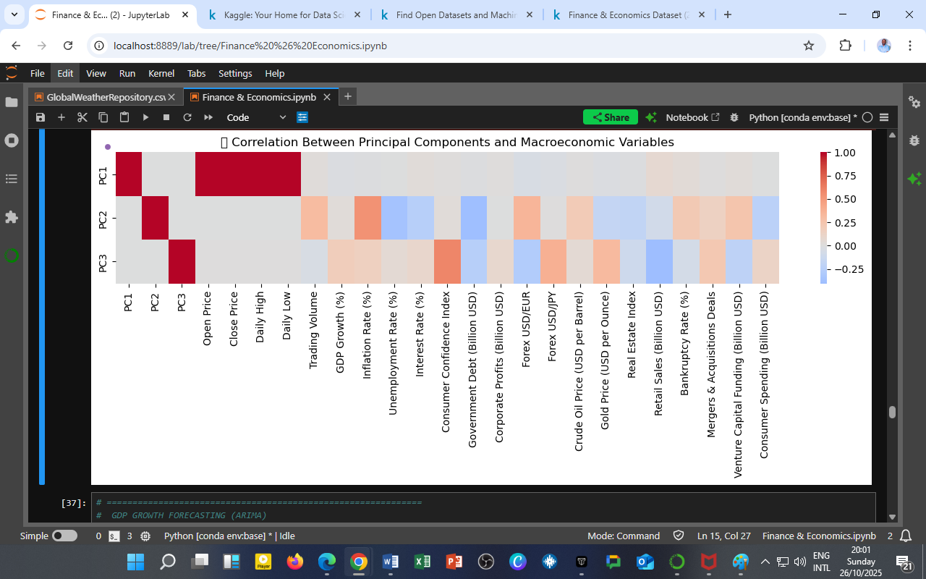Screen dimensions: 926x579
Task: Click the green Share button
Action: pos(609,117)
